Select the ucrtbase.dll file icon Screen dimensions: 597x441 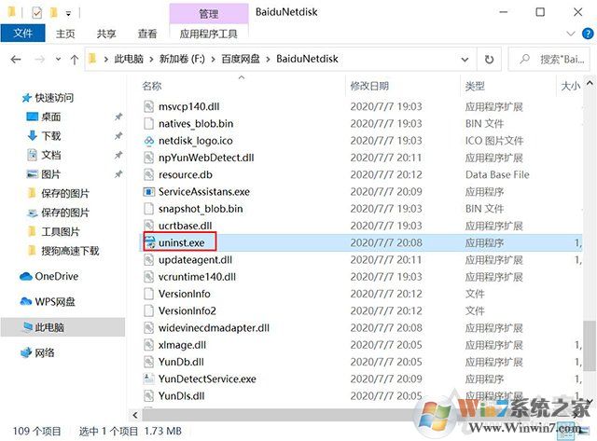click(148, 226)
